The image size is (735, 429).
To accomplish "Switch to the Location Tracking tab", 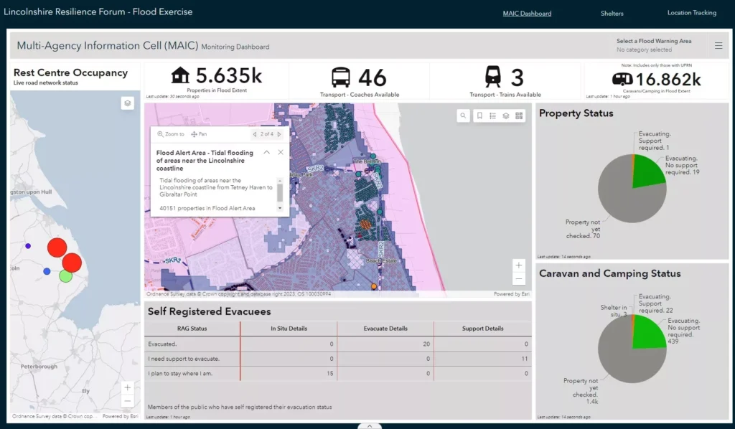I will coord(691,13).
